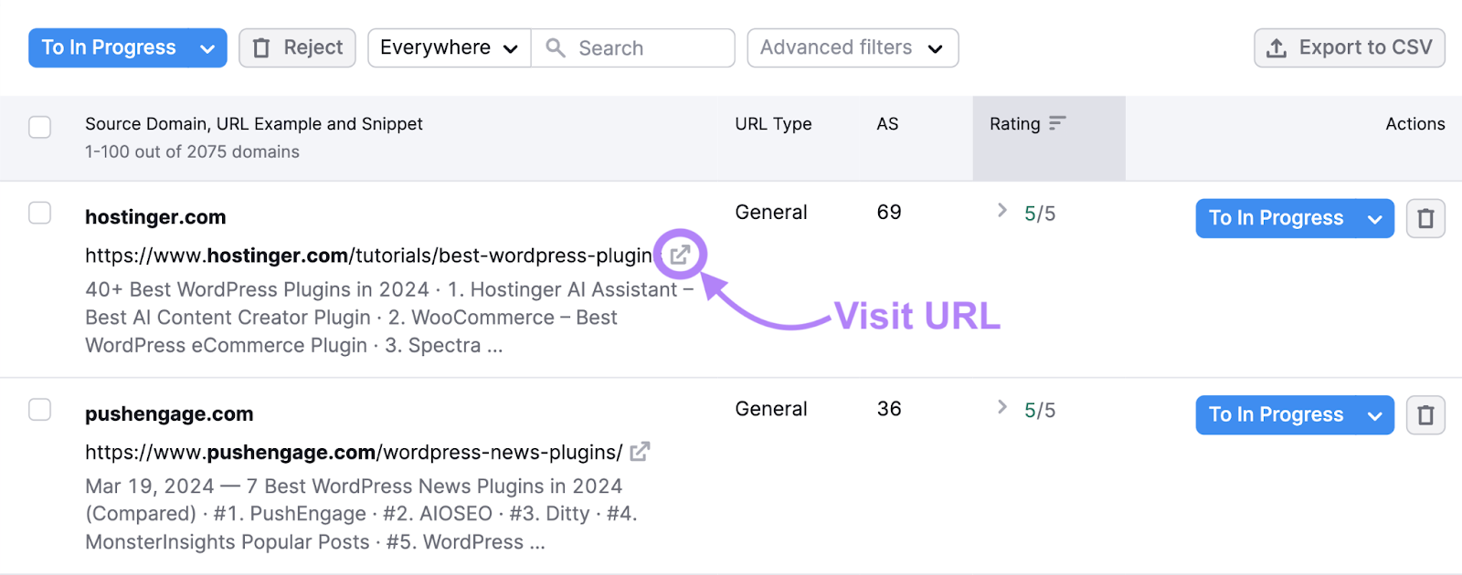Select all domains with header checkbox

(40, 127)
